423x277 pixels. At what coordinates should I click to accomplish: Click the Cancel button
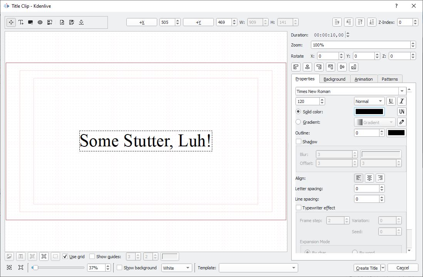point(403,268)
